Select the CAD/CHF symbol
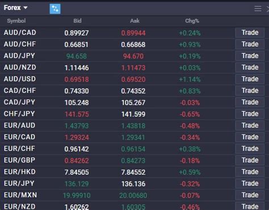The image size is (269, 210). [20, 91]
